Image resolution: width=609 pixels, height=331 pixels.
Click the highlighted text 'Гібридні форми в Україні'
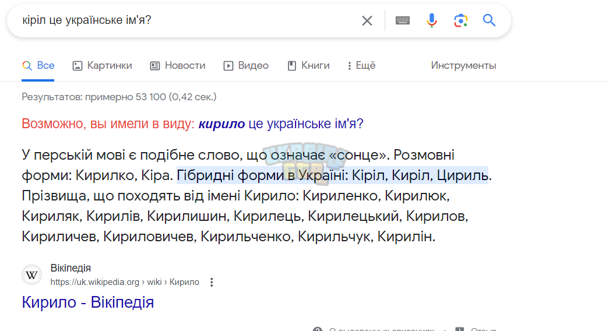tap(262, 175)
